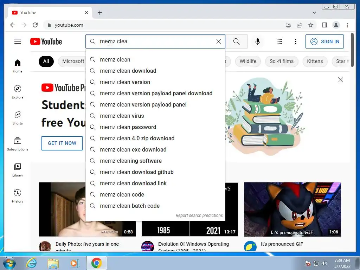Choose suggestion "memz clean download github"
Viewport: 360px width, 270px height.
155,172
